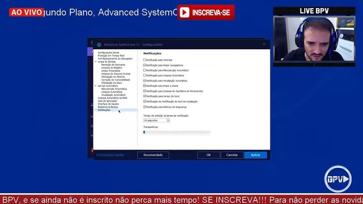Uncheck 'Notificação para limpar a Lixeira'
Viewport: 363px width, 204px height.
(145, 86)
